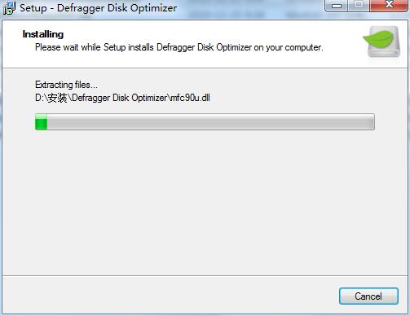Click the empty grey area below the progress bar
The image size is (410, 316).
(205, 201)
